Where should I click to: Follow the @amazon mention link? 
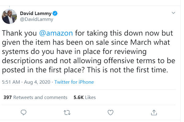(56, 33)
